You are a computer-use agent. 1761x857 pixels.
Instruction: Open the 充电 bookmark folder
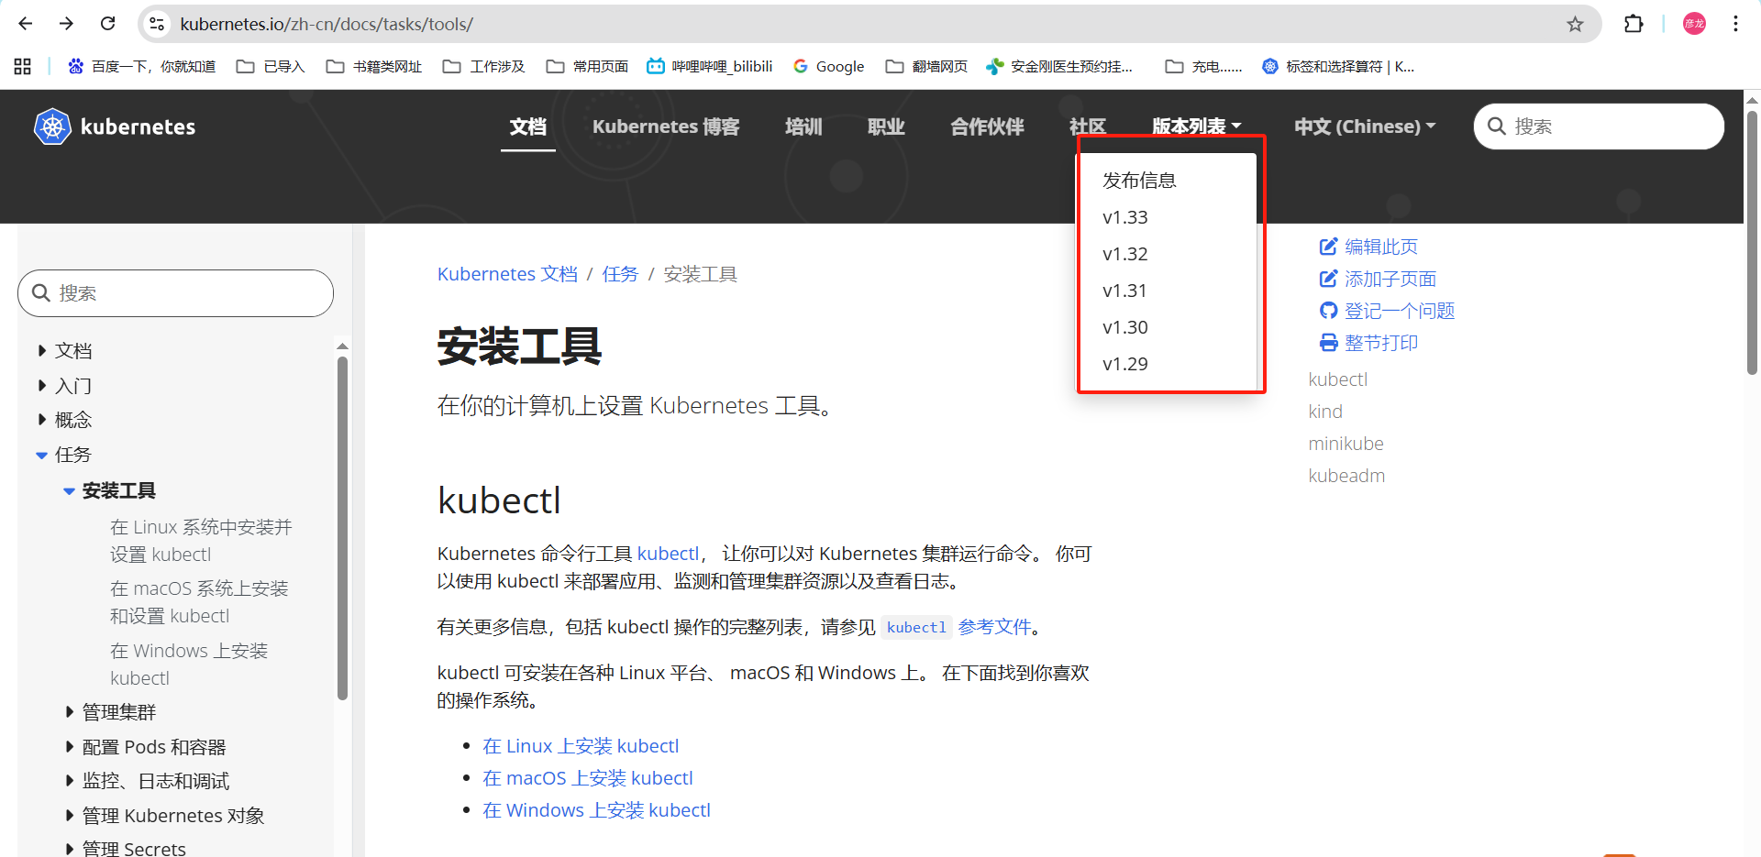pyautogui.click(x=1203, y=66)
